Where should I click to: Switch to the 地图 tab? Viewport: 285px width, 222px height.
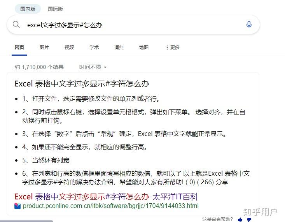144,48
